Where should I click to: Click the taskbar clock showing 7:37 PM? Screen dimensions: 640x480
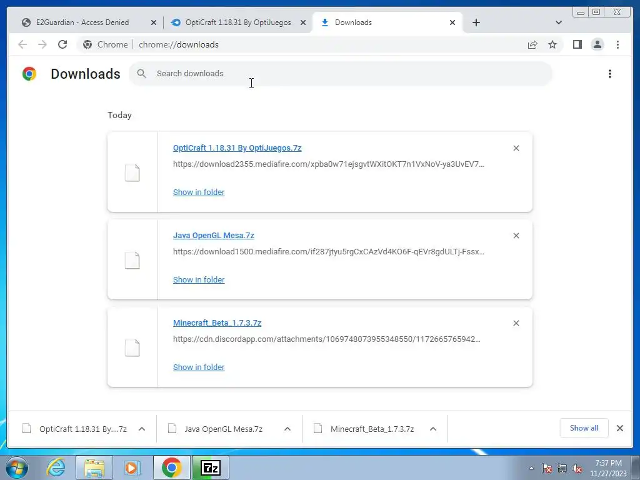pyautogui.click(x=608, y=468)
